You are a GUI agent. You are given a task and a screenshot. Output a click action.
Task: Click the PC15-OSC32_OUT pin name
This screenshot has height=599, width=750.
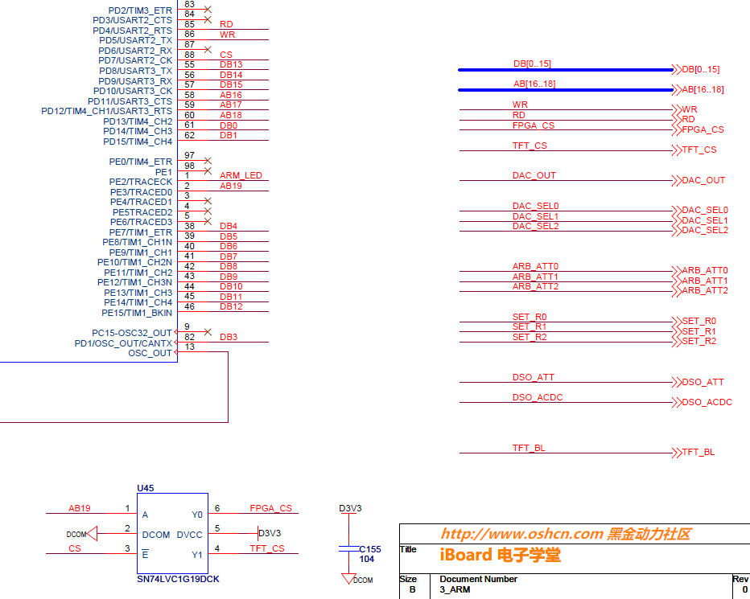(132, 333)
